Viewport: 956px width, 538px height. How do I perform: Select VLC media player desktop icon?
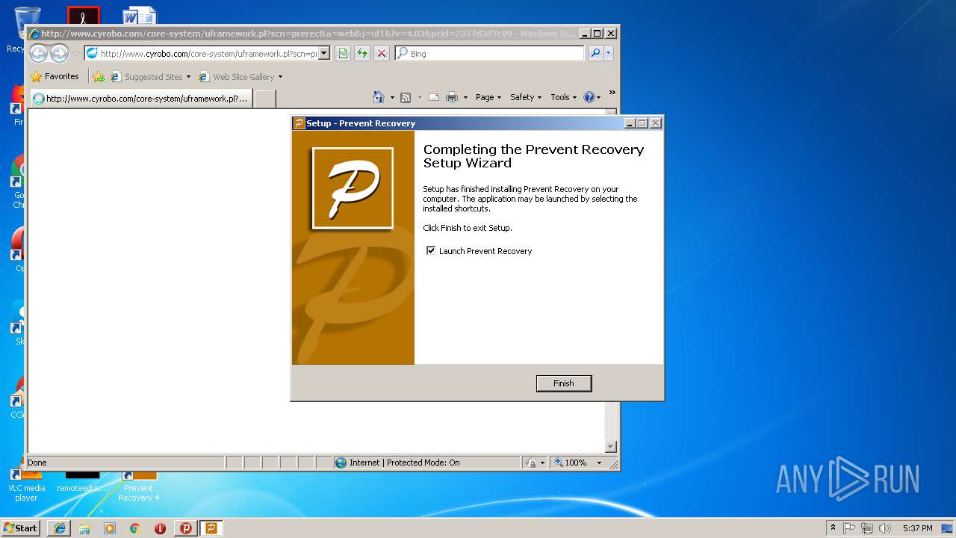coord(27,486)
